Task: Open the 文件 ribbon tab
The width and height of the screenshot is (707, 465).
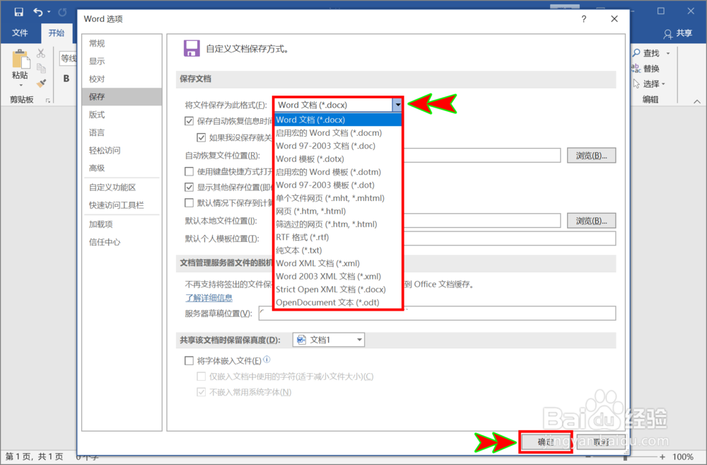Action: 20,33
